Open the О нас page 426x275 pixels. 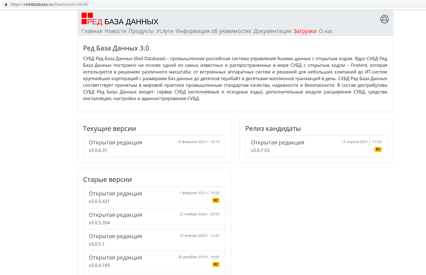tap(326, 31)
